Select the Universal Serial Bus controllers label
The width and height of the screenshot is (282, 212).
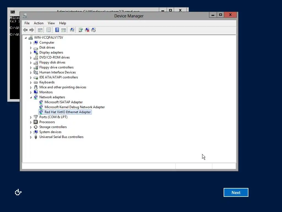(x=61, y=137)
